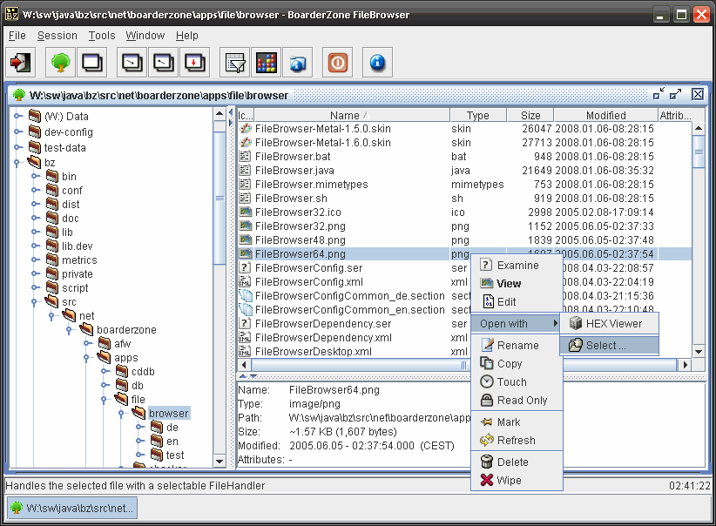Click the file list vertical scrollbar thumb
Viewport: 716px width, 526px height.
[699, 152]
